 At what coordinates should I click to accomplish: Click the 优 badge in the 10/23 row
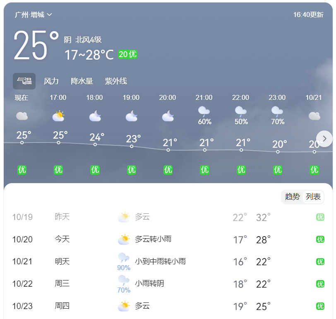point(320,306)
